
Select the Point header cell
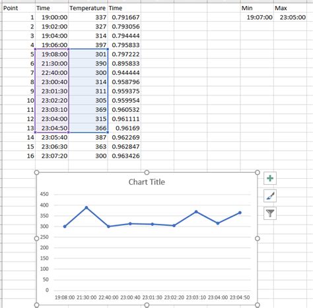click(18, 8)
